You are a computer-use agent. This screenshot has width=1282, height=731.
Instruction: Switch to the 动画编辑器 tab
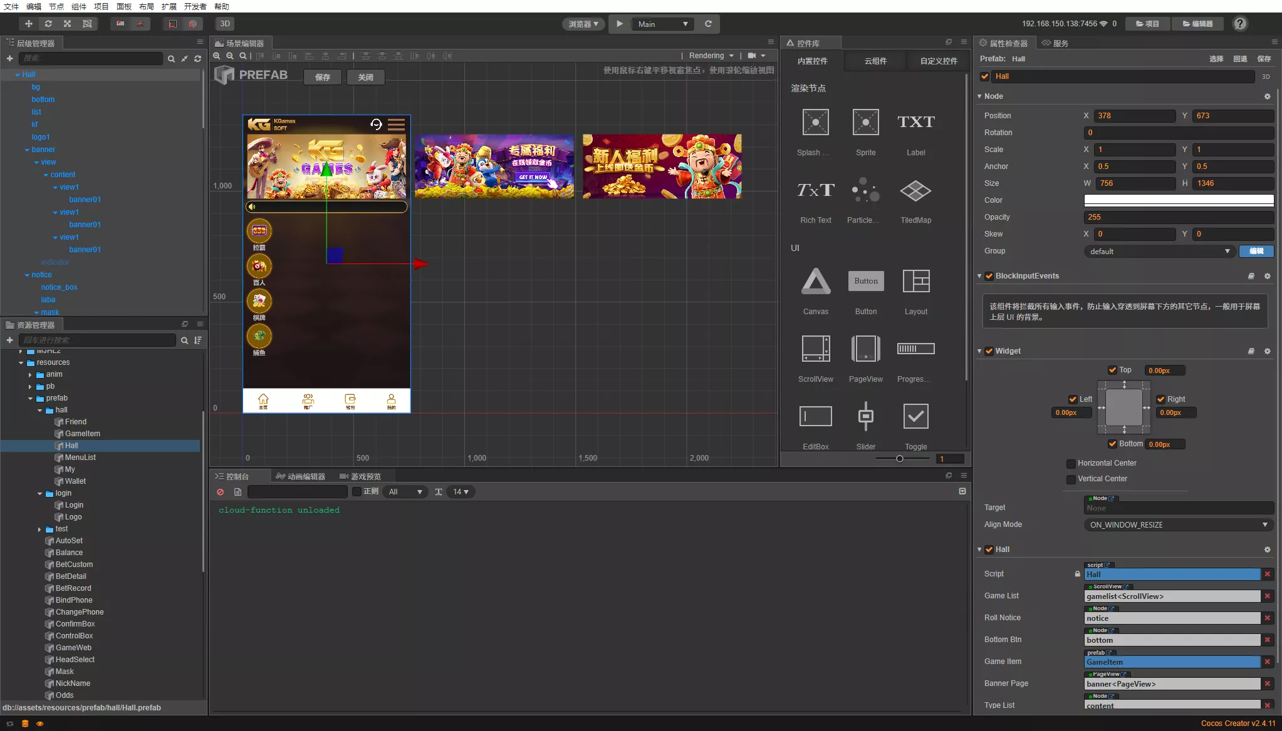click(x=301, y=476)
